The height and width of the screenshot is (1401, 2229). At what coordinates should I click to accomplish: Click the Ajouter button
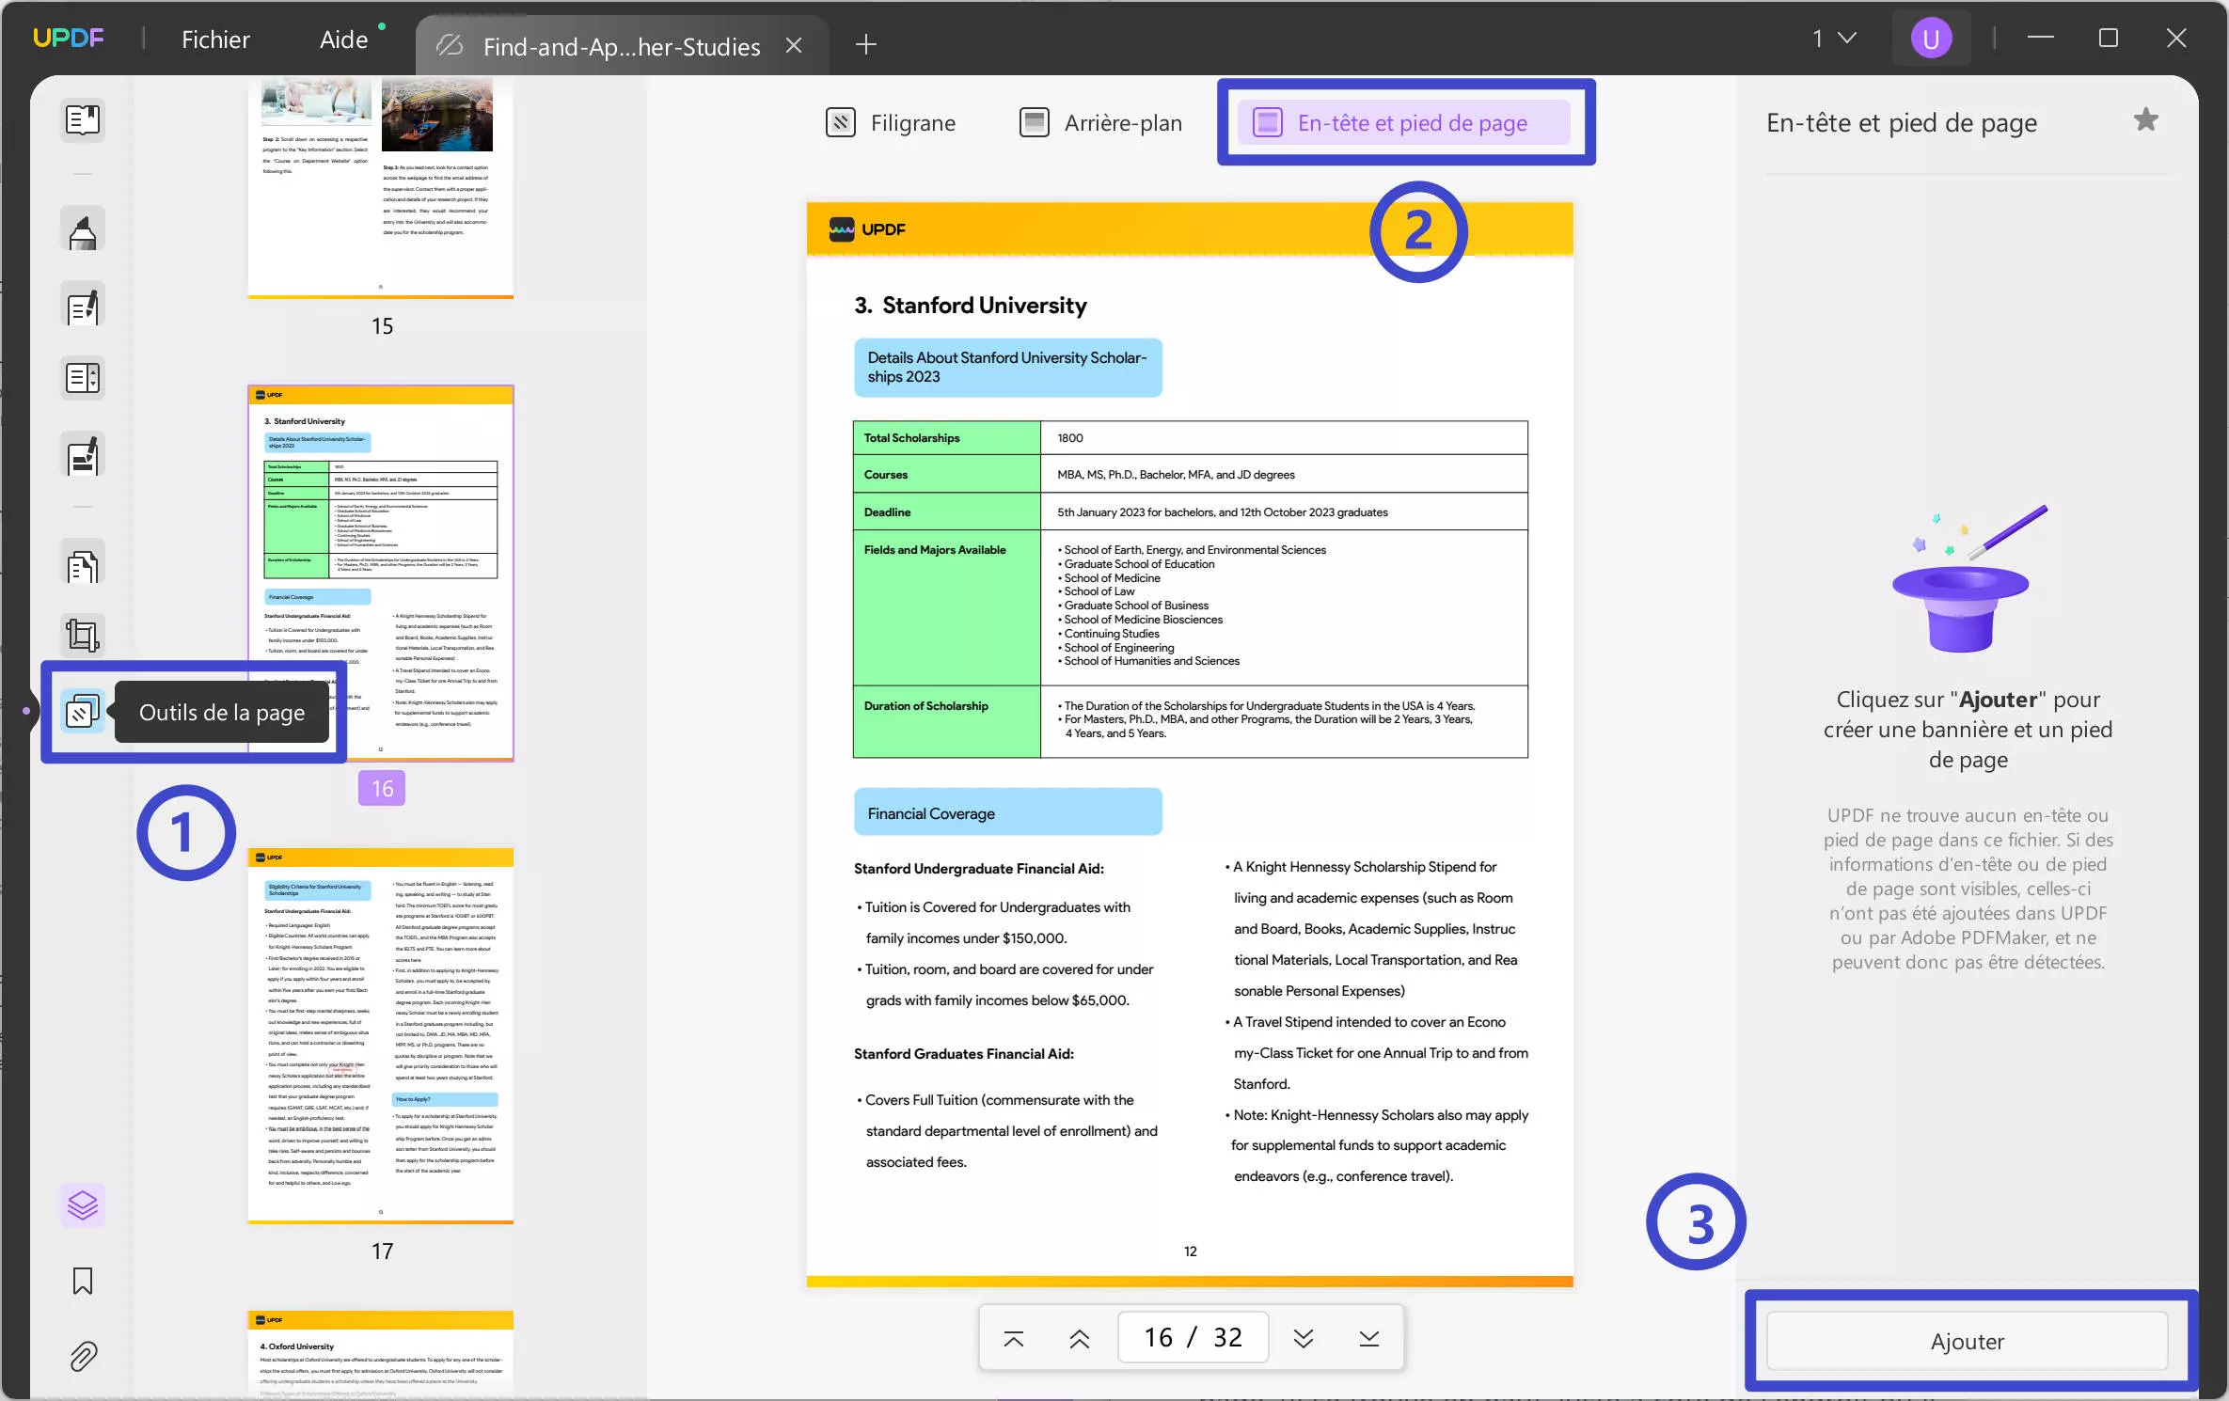[1968, 1342]
